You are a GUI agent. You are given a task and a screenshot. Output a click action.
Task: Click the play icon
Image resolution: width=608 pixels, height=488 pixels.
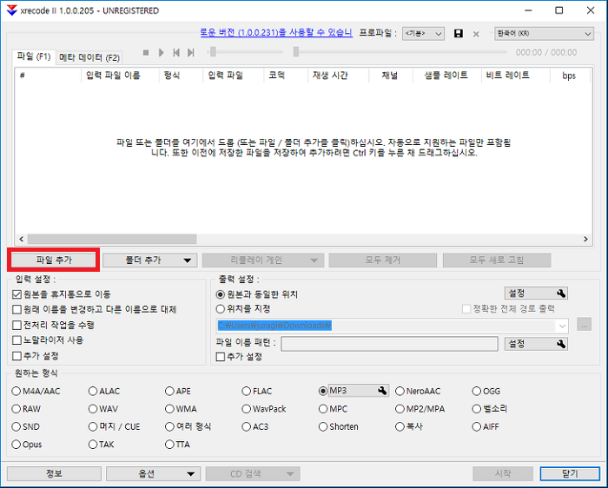click(x=162, y=52)
